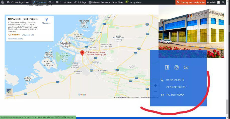Screen dimensions: 230x119
Task: Click Coming Soon Mode Active notice
Action: pos(191,2)
